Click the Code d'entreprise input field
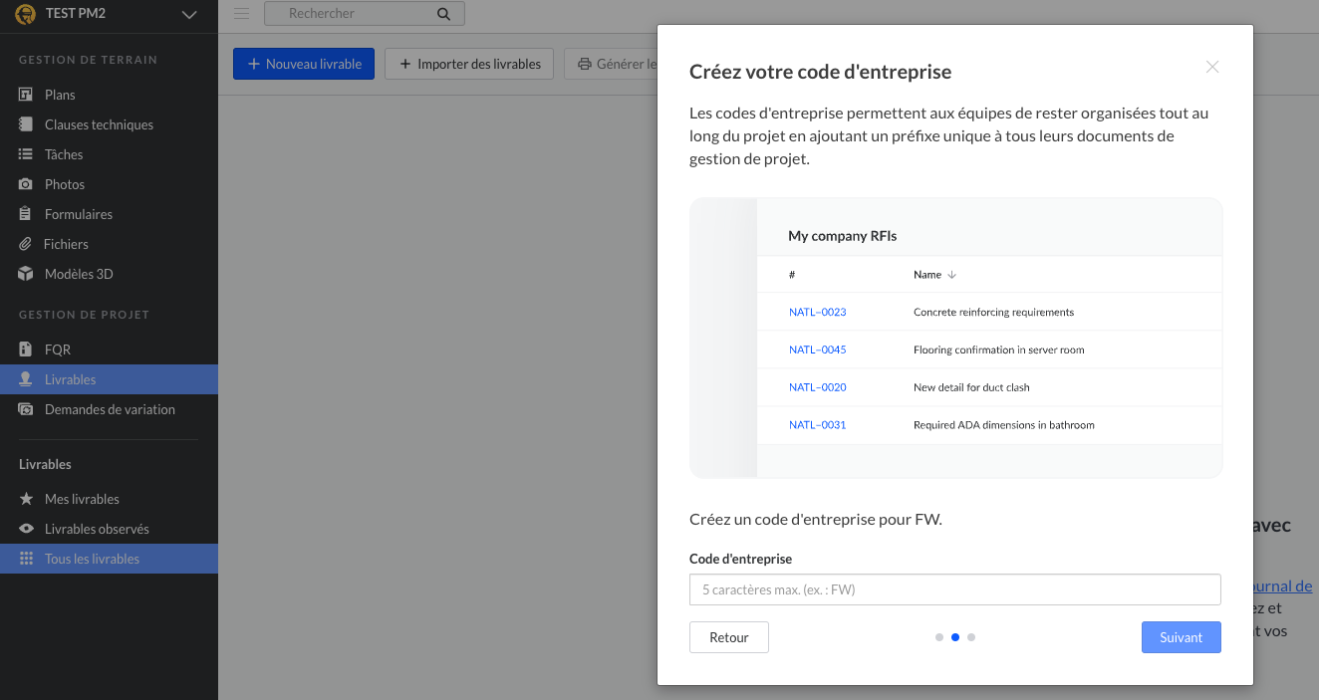 coord(955,589)
